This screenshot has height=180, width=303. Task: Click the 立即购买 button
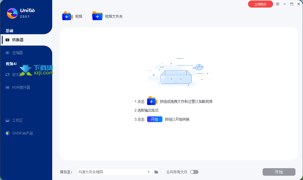click(x=261, y=4)
